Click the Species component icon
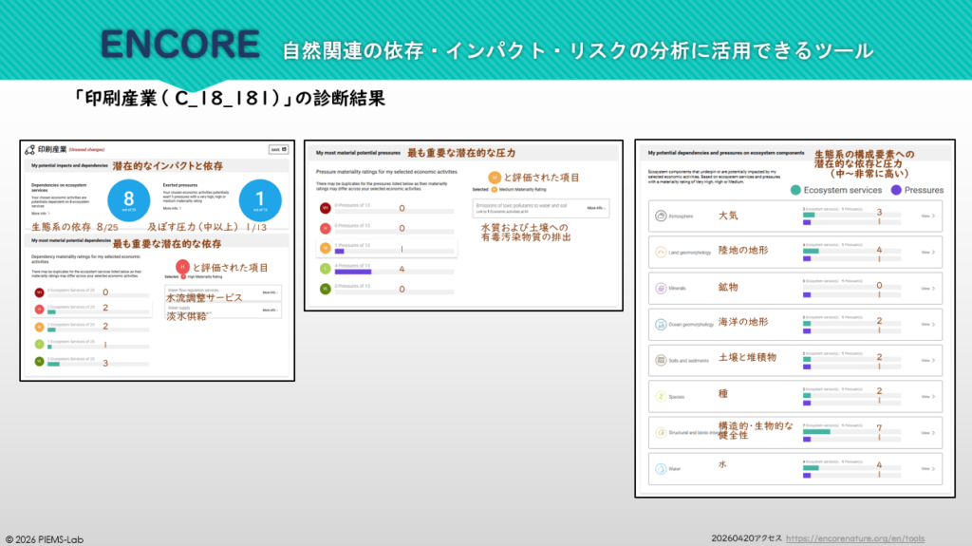The width and height of the screenshot is (972, 546). [x=661, y=397]
